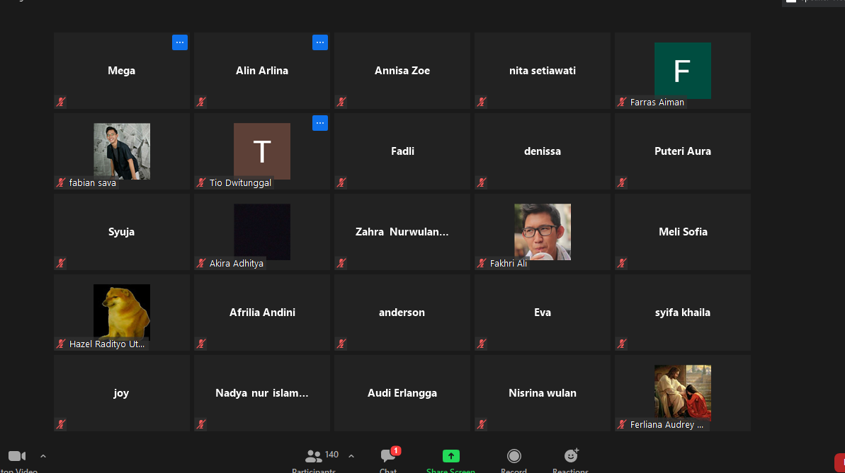Click muted mic icon on Syuja's tile
This screenshot has height=473, width=845.
61,263
